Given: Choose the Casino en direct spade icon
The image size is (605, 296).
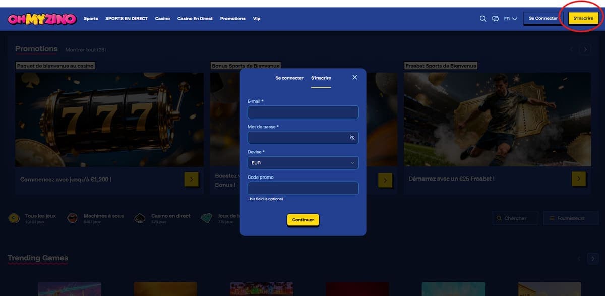Looking at the screenshot, I should pyautogui.click(x=140, y=218).
